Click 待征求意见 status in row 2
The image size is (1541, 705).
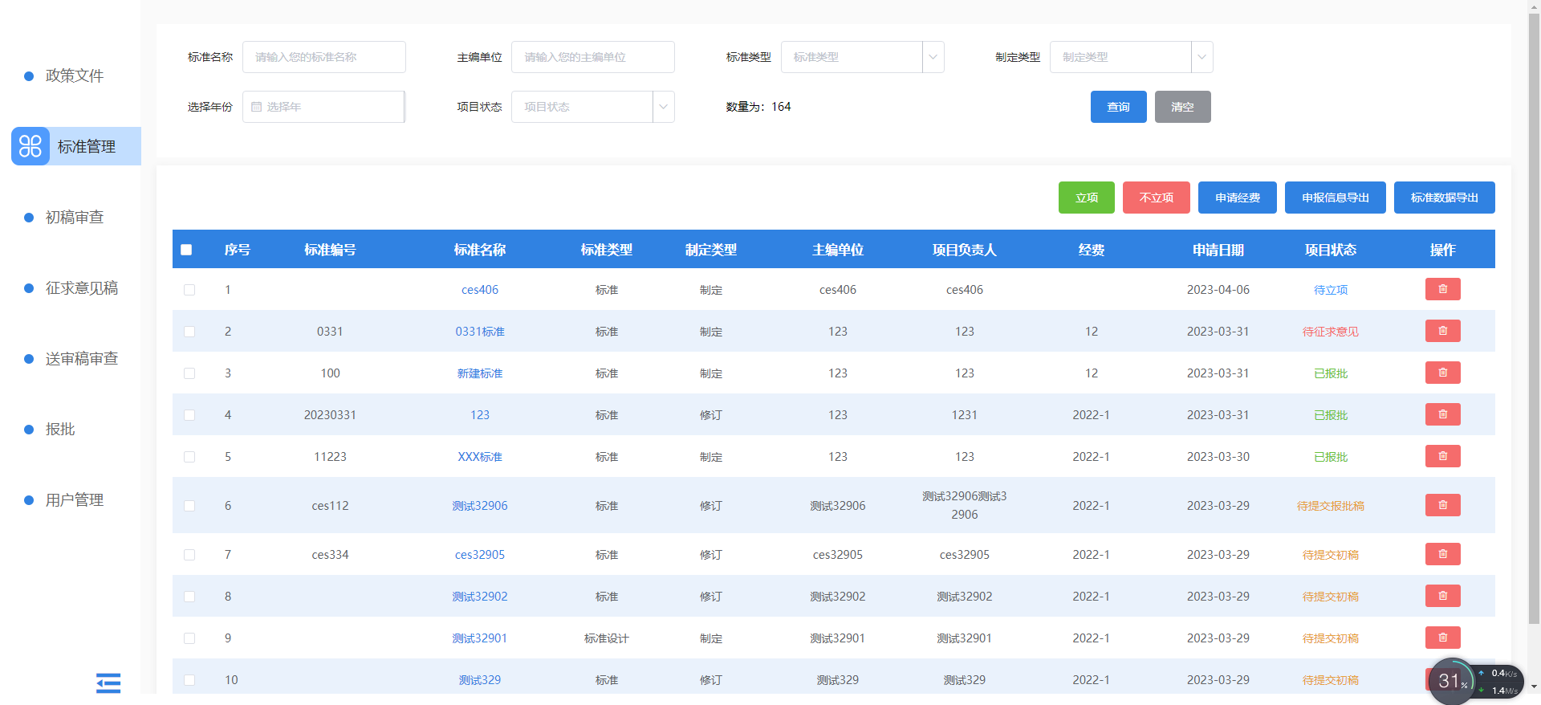(x=1330, y=332)
